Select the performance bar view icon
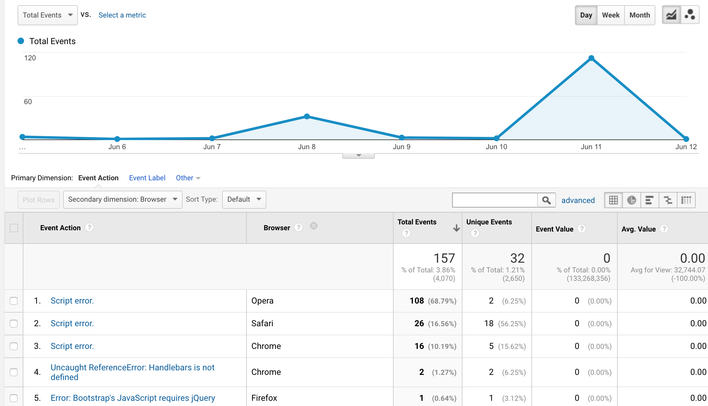 point(650,200)
